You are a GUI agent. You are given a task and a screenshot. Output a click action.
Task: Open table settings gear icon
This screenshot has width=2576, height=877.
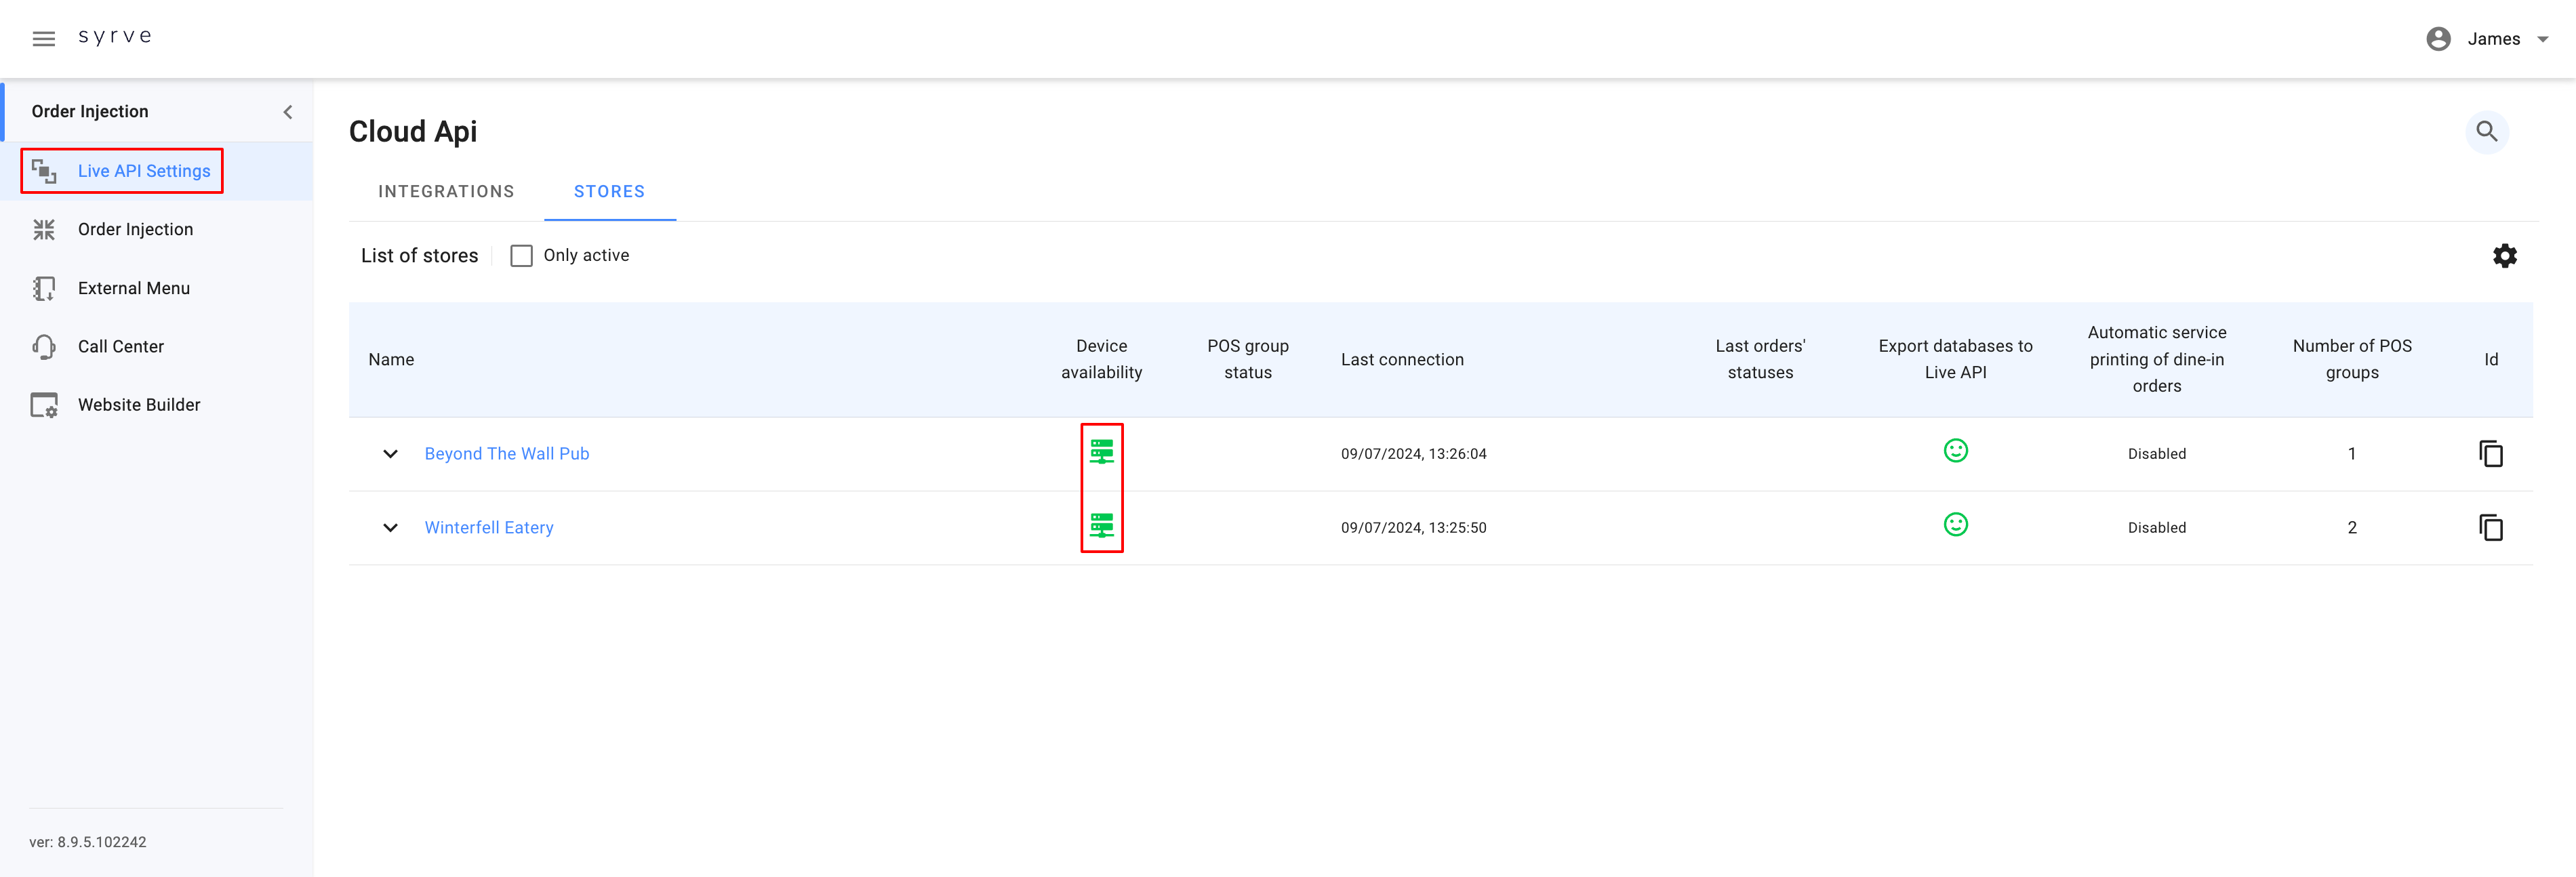click(x=2504, y=256)
